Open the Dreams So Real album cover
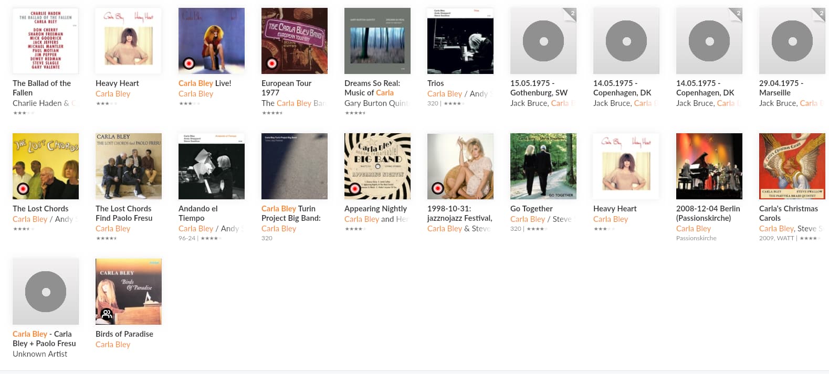 [x=377, y=41]
